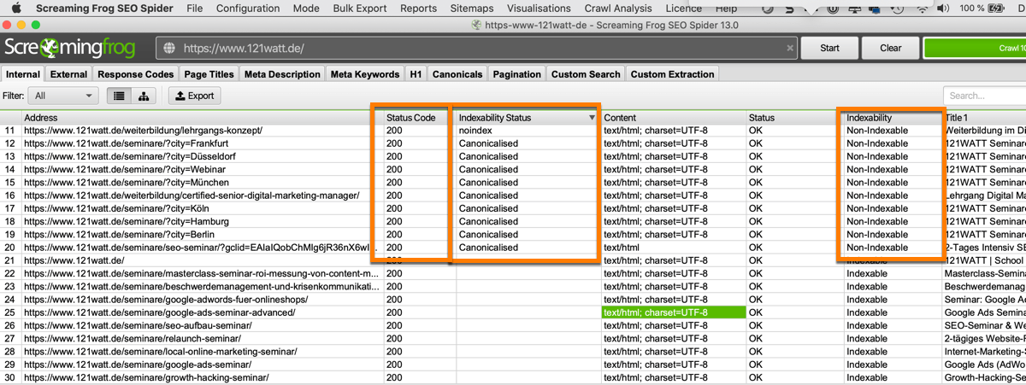Open the Filter dropdown set to All
Viewport: 1026px width, 385px height.
pyautogui.click(x=63, y=96)
